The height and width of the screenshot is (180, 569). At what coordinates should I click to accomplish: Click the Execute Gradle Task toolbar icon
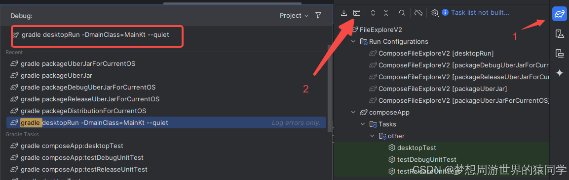pyautogui.click(x=357, y=13)
